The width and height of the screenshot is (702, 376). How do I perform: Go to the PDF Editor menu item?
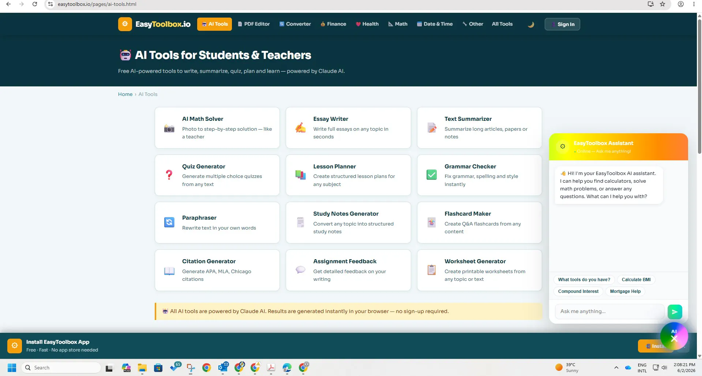point(254,24)
